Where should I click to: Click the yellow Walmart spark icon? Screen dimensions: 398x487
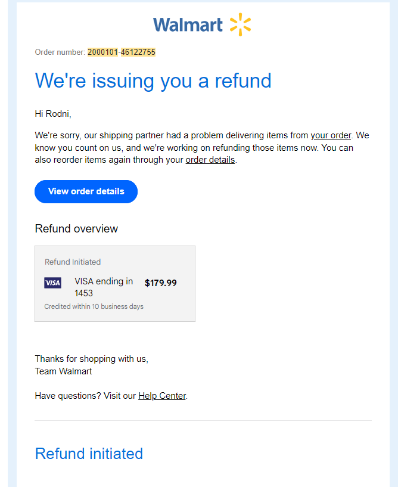240,24
